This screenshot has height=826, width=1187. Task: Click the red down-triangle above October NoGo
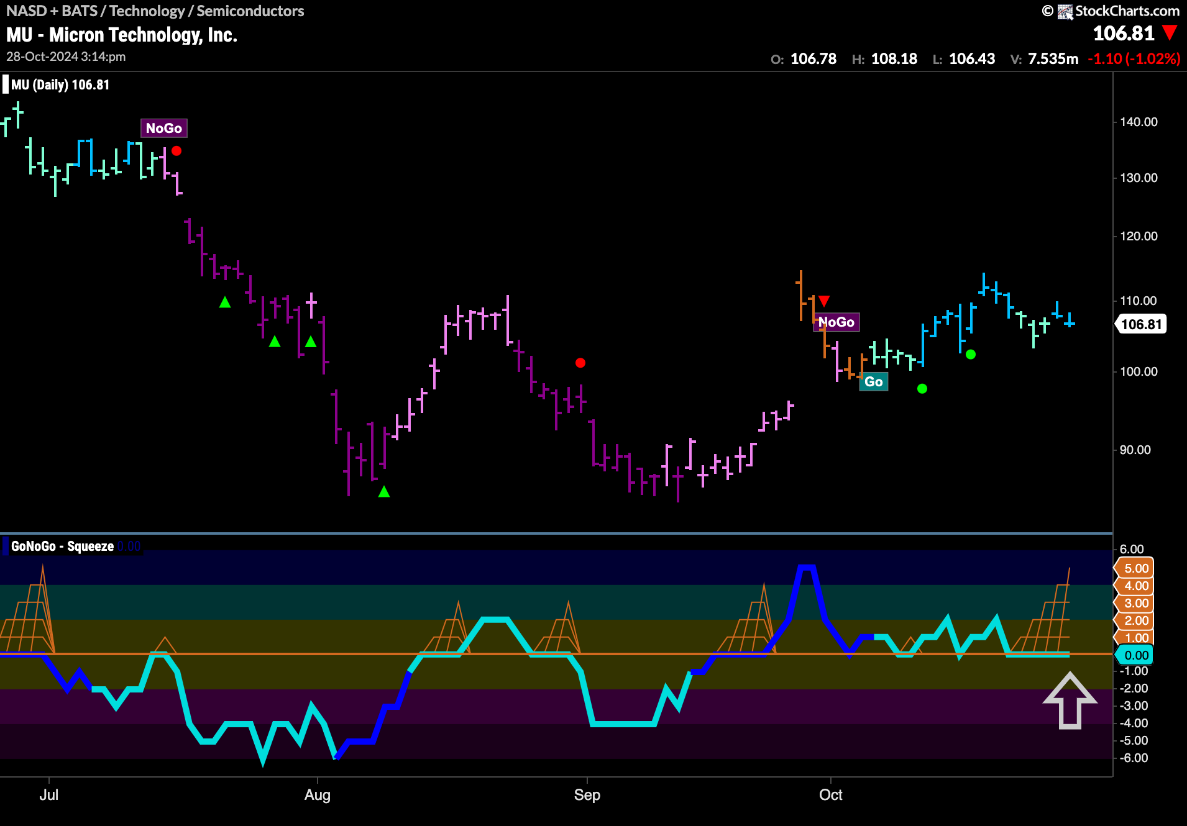click(824, 301)
